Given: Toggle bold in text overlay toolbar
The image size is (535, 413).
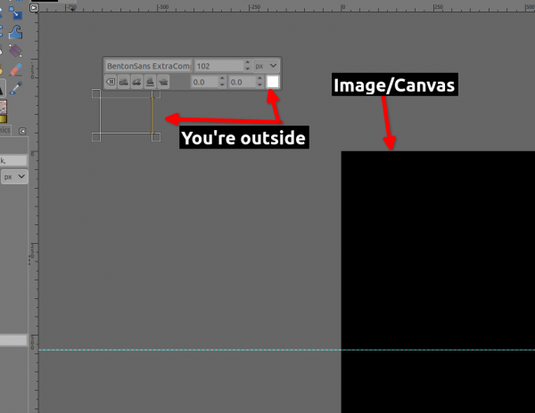Looking at the screenshot, I should (124, 82).
